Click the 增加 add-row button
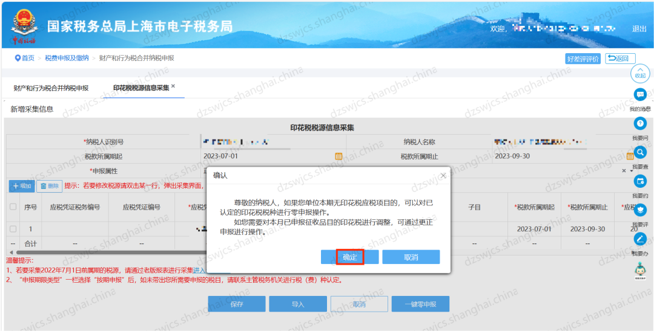This screenshot has width=654, height=331. (x=22, y=186)
